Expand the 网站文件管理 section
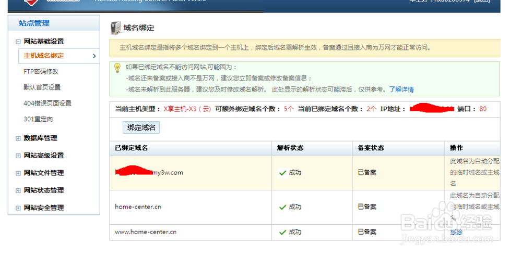Screen dimensions: 522x257 click(x=18, y=173)
